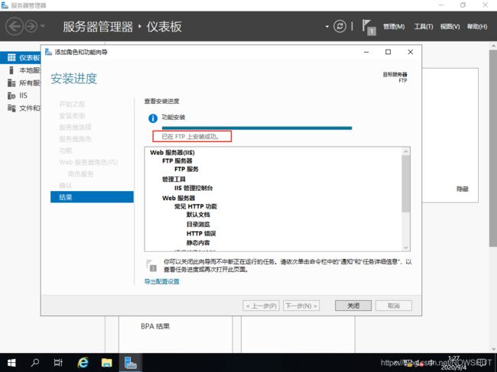497x372 pixels.
Task: Click the 上一步(P) button
Action: 261,306
